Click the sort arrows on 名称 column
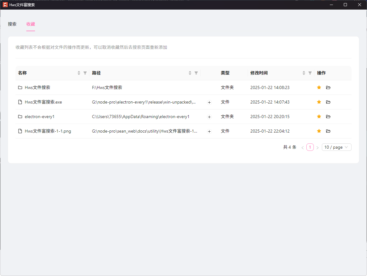 79,73
